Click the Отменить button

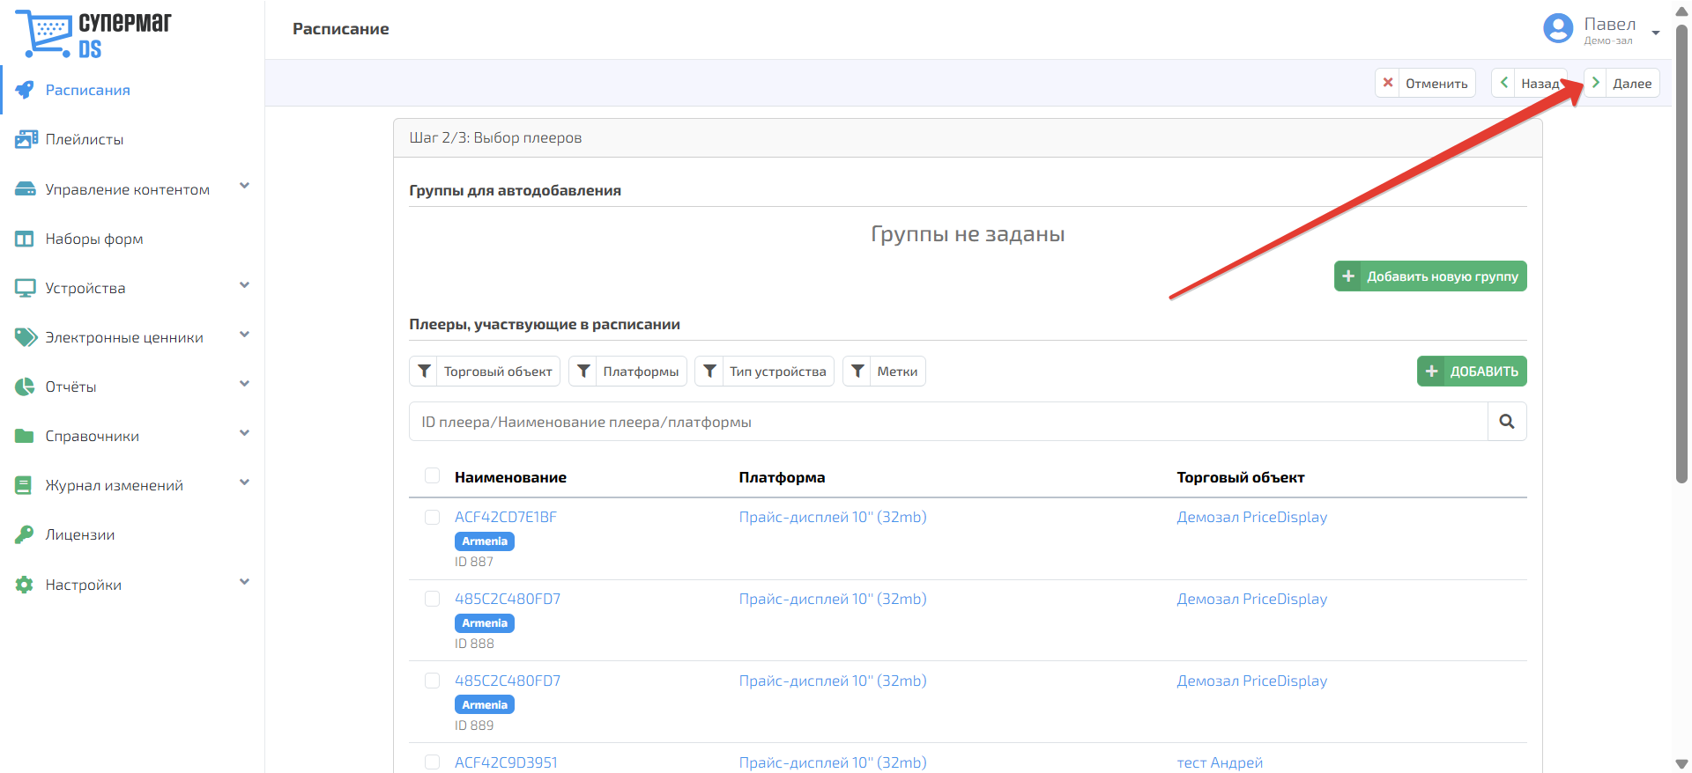pos(1425,83)
